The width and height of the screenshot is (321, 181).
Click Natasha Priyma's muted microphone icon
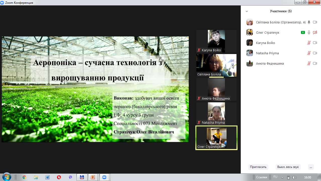coord(309,53)
